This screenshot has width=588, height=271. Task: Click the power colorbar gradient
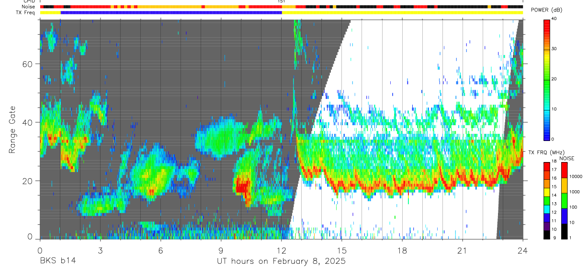click(x=547, y=79)
